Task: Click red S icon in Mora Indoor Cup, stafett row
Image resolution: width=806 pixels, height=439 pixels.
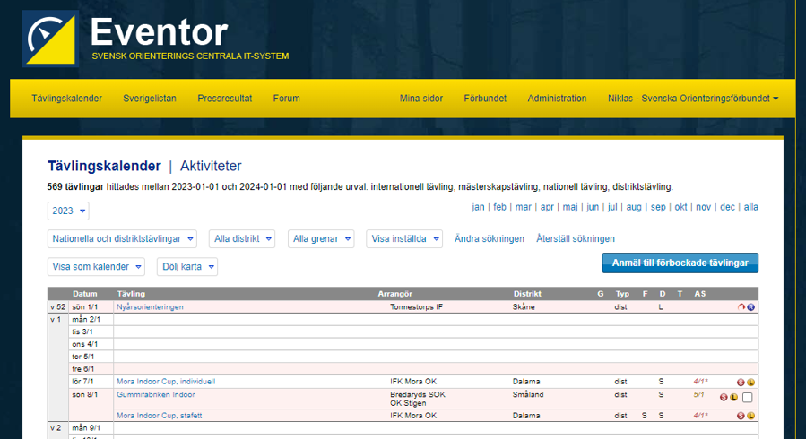Action: [741, 416]
